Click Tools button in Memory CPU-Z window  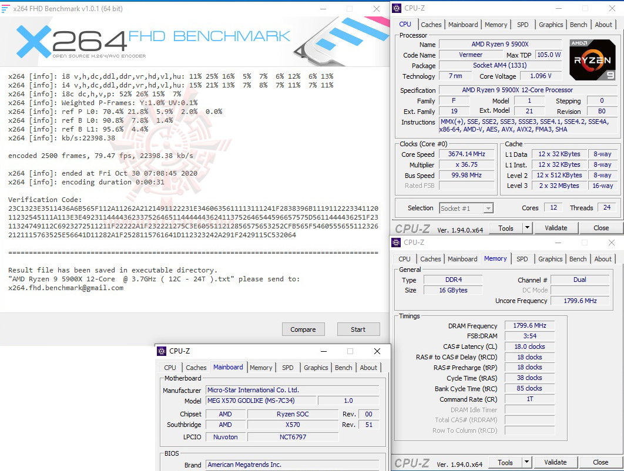(505, 462)
